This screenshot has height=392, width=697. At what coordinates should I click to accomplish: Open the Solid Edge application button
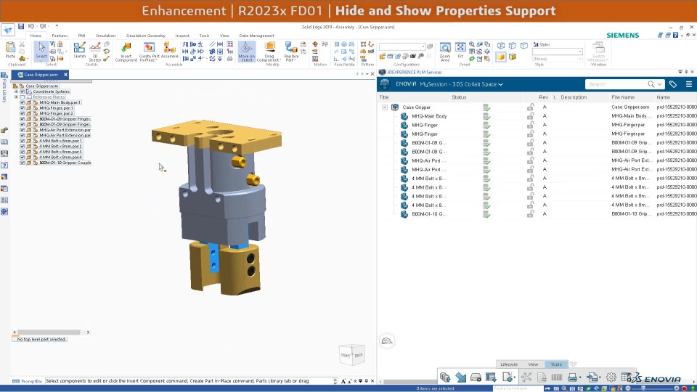tap(7, 30)
